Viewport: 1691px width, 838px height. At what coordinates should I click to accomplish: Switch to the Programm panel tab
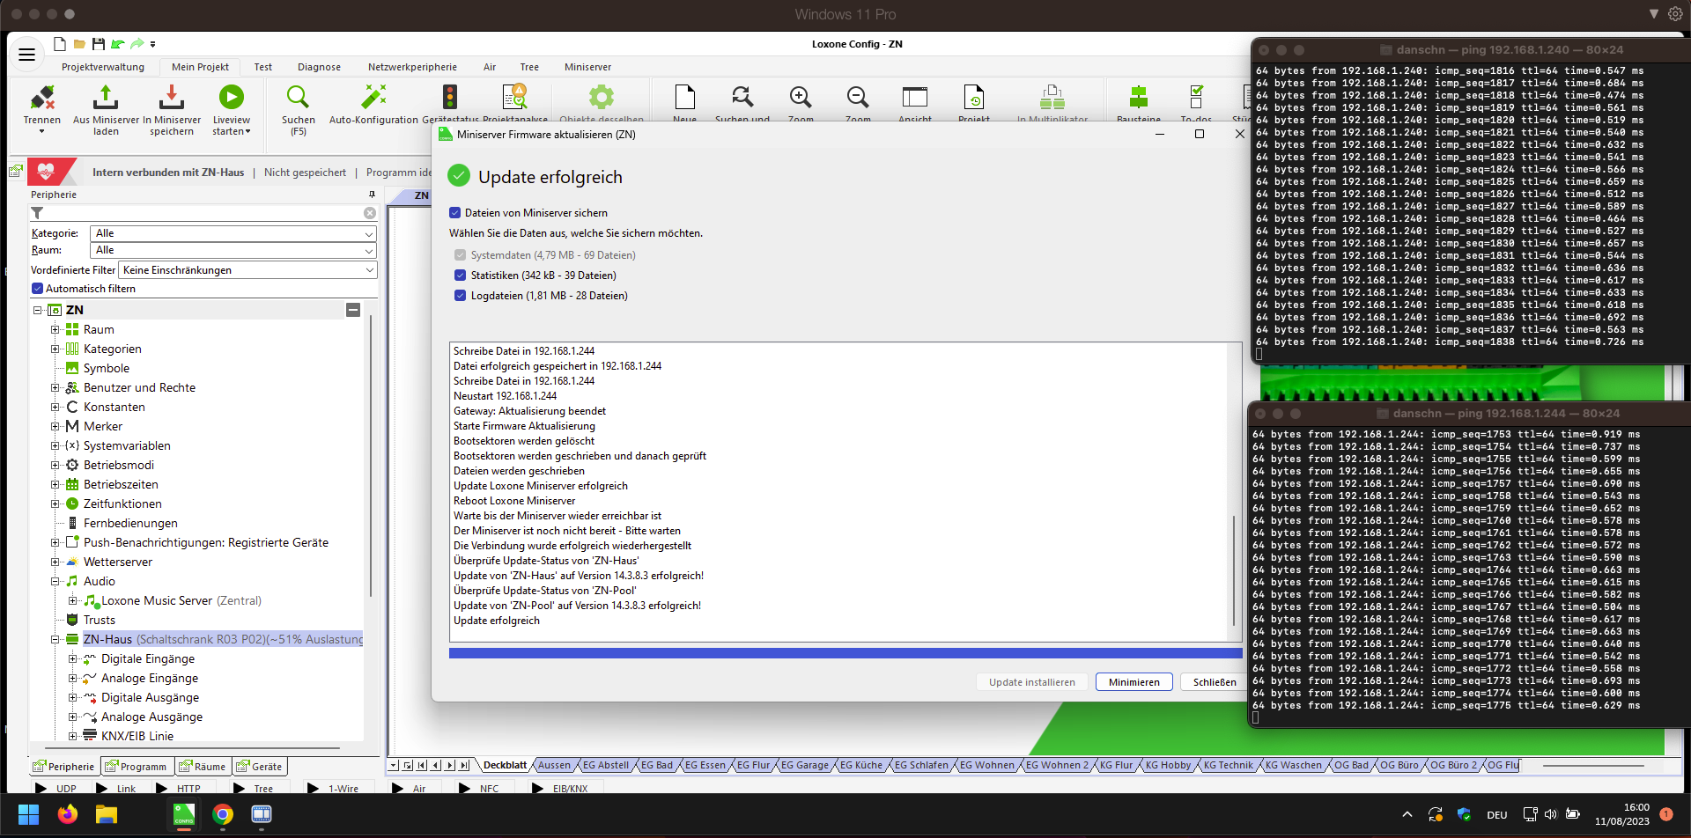click(137, 767)
